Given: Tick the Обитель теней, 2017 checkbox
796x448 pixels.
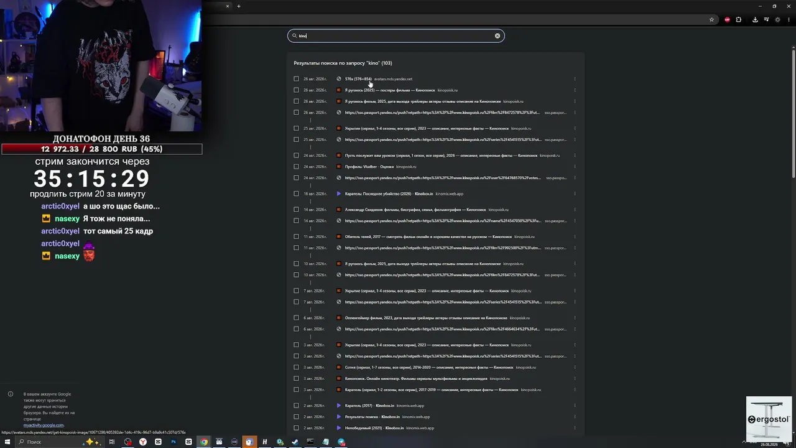Looking at the screenshot, I should pyautogui.click(x=297, y=236).
